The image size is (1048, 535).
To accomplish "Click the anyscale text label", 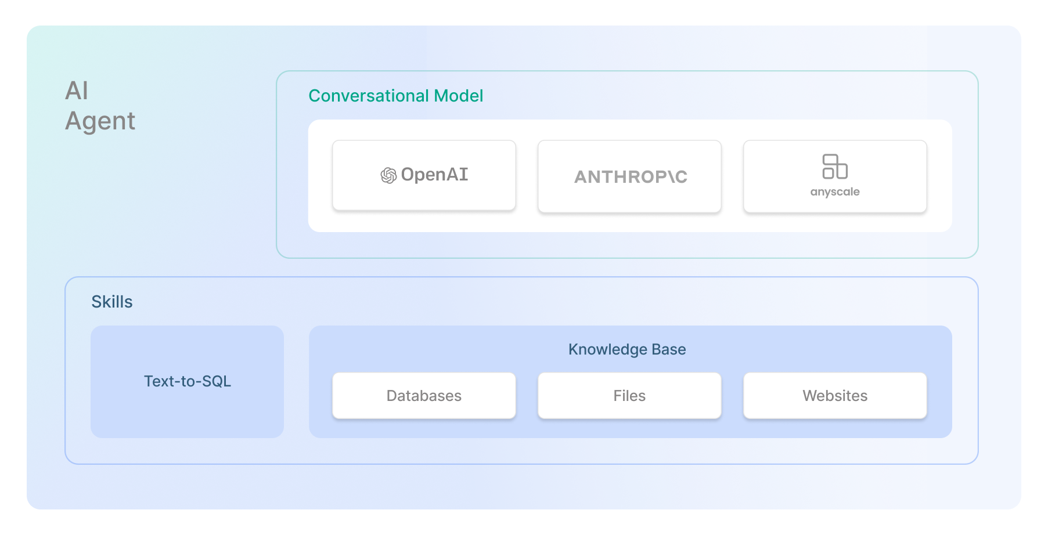I will point(835,192).
